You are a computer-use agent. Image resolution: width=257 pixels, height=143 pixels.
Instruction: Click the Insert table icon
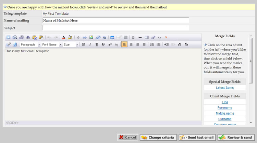coord(112,37)
